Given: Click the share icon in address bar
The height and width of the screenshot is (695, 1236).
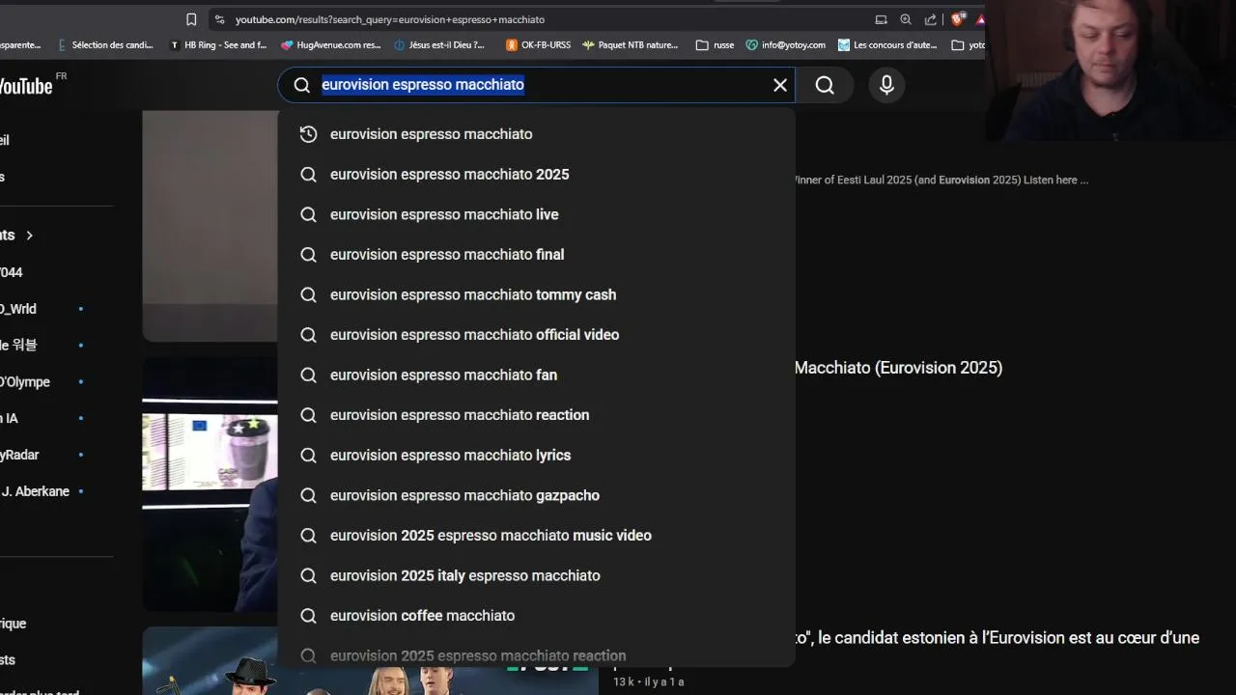Looking at the screenshot, I should coord(931,19).
